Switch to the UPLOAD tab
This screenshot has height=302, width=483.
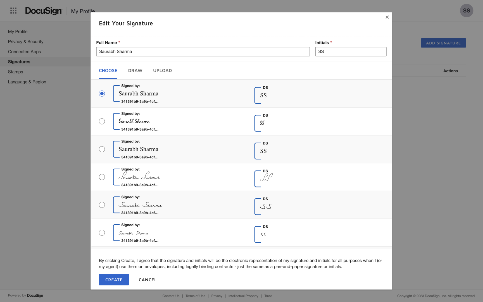pos(162,71)
